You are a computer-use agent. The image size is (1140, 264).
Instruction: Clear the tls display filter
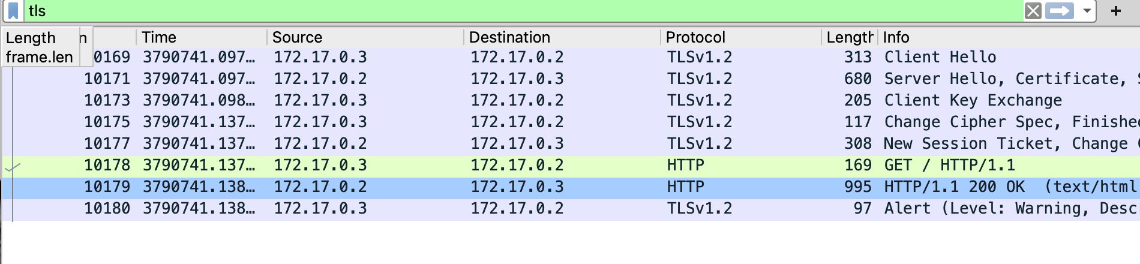[1033, 11]
